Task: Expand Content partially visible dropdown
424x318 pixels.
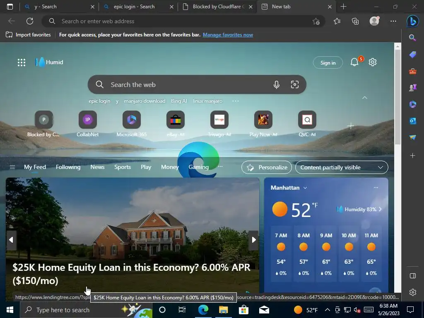Action: click(342, 167)
